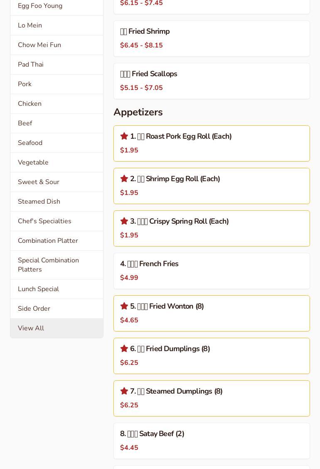The image size is (320, 469).
Task: Click star icon on Fried Dumplings item
Action: coord(124,349)
